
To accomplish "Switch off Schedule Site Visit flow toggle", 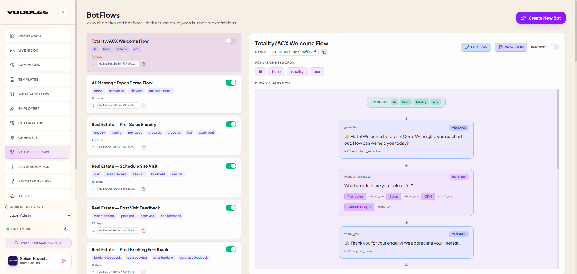I will 231,166.
